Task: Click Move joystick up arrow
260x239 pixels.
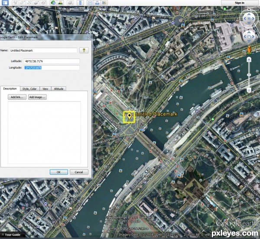Action: pyautogui.click(x=249, y=32)
